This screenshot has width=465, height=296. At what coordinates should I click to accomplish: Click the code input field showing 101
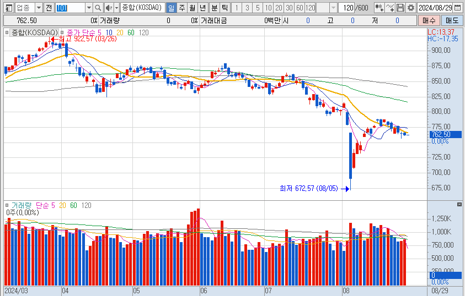[x=71, y=8]
